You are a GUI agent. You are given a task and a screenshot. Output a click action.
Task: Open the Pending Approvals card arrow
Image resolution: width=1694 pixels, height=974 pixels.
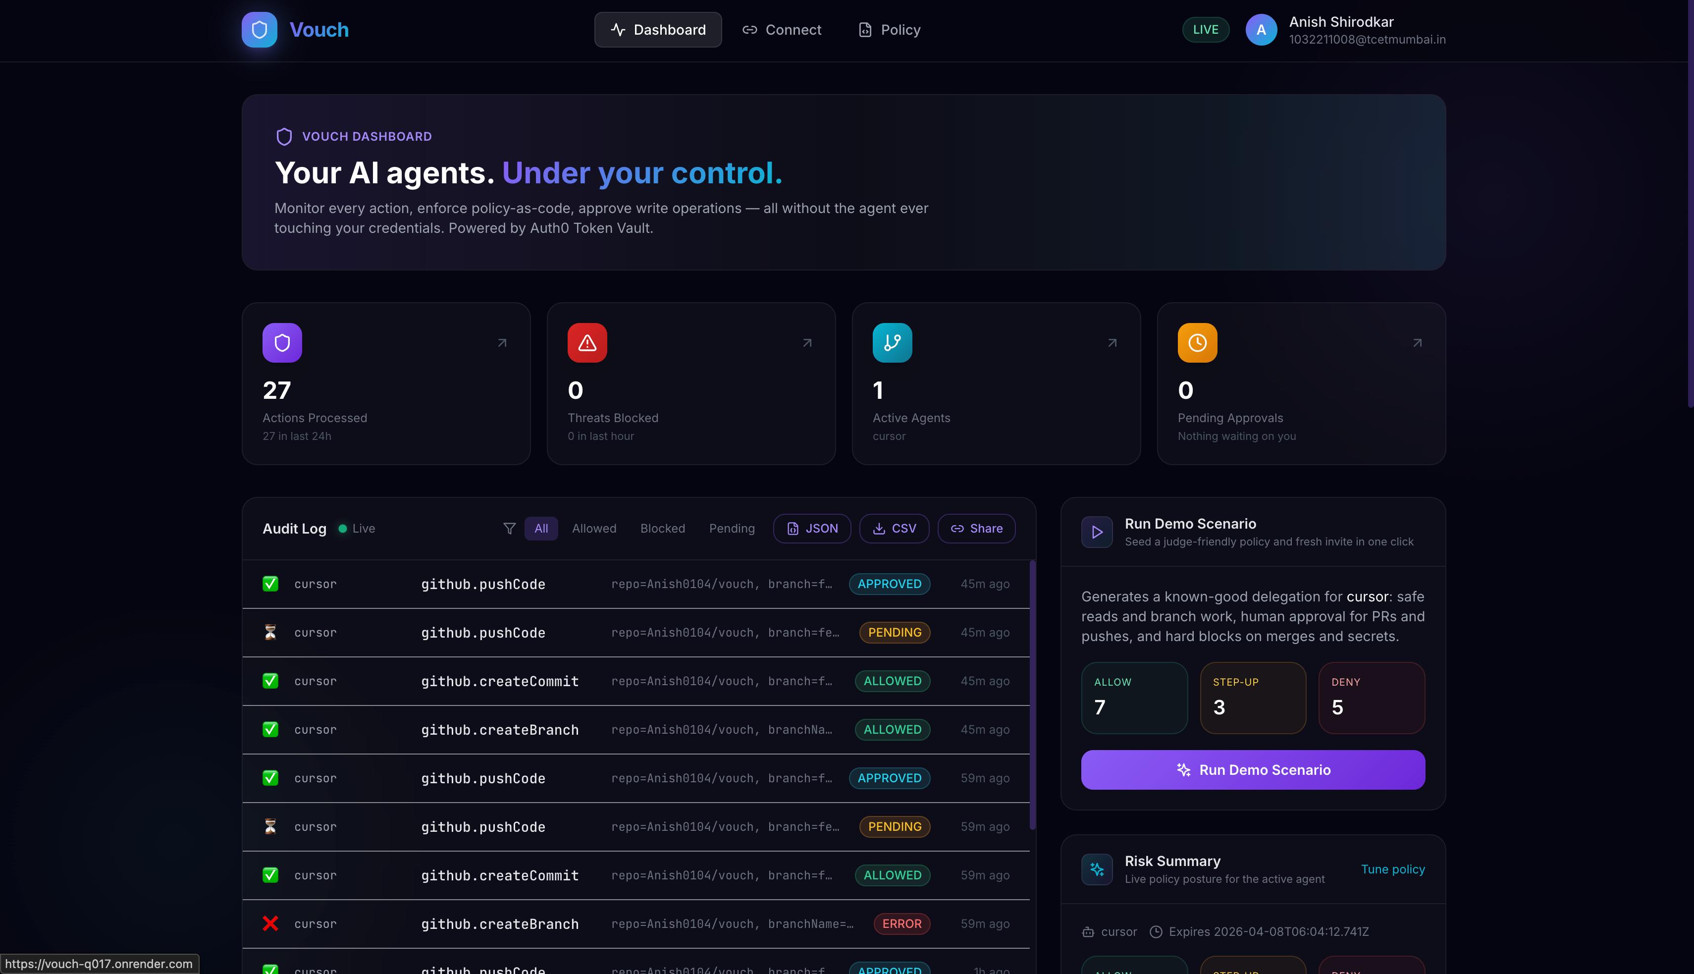(x=1417, y=342)
